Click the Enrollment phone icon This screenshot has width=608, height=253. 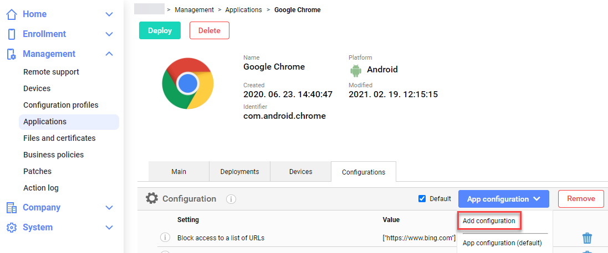[x=12, y=34]
